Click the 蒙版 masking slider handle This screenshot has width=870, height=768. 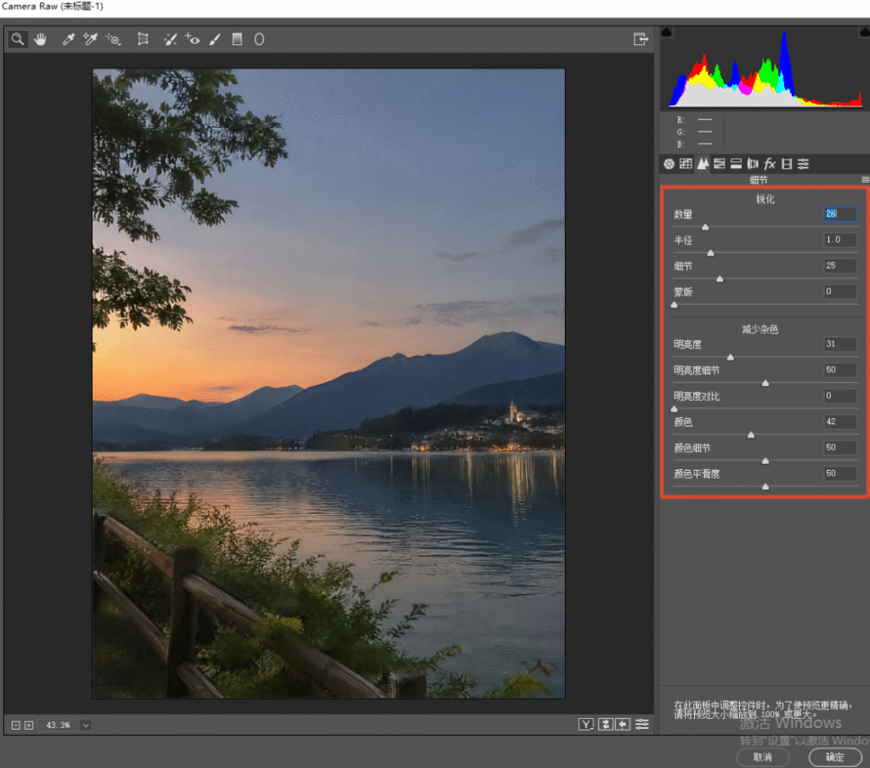tap(674, 305)
